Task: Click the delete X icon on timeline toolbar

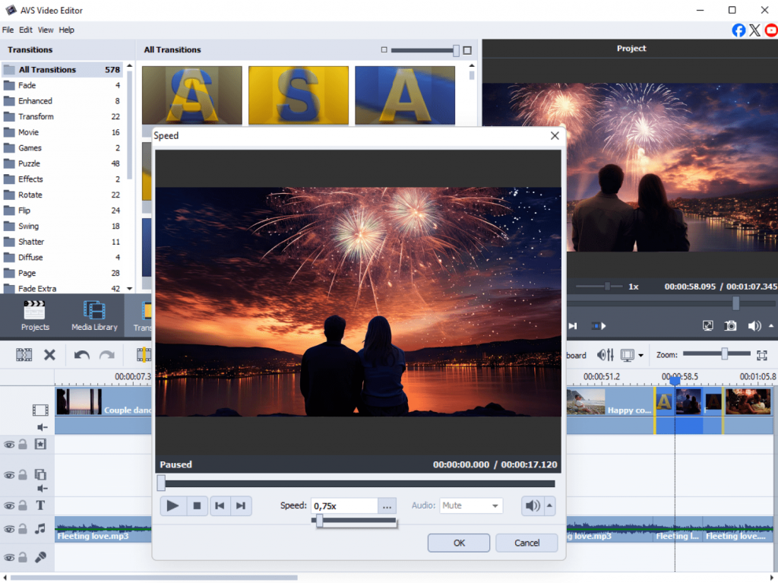Action: [x=49, y=355]
